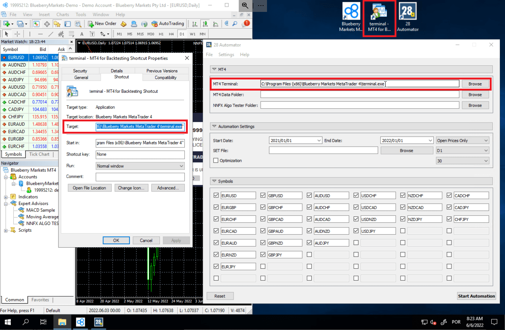
Task: Click the New Order toolbar button
Action: tap(102, 23)
